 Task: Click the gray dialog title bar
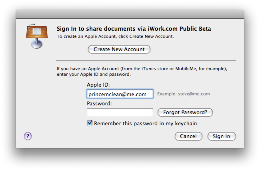(130, 14)
